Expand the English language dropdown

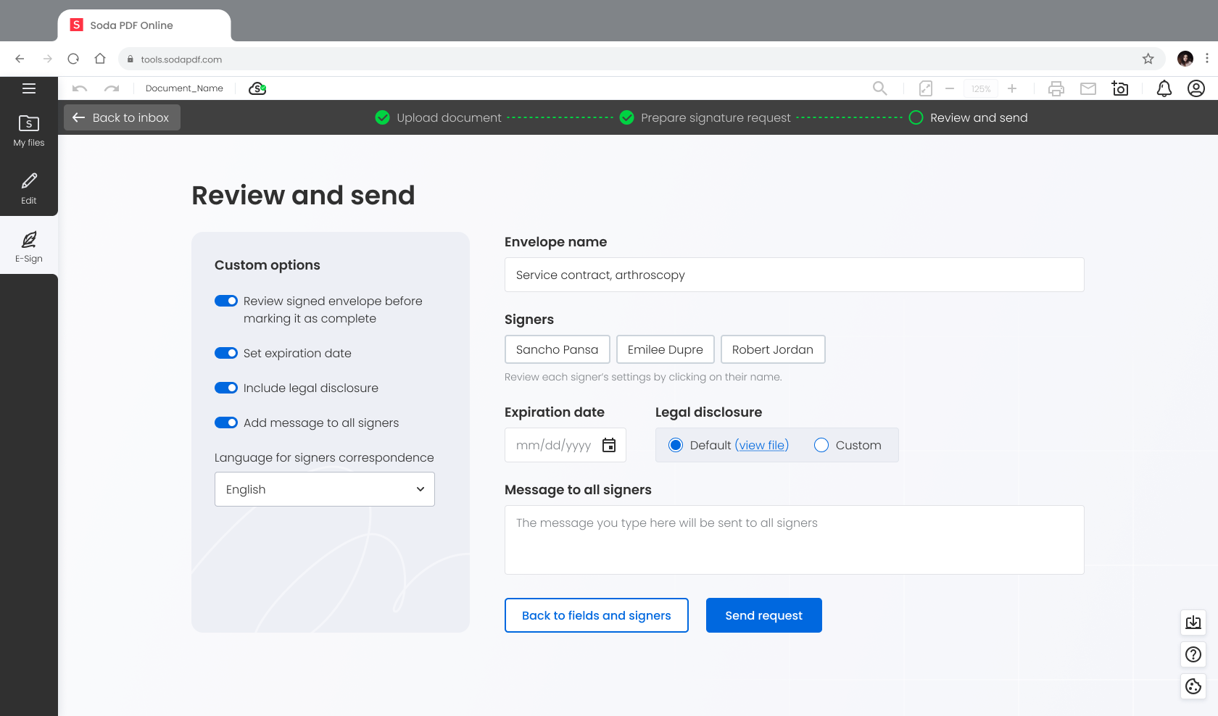coord(325,489)
